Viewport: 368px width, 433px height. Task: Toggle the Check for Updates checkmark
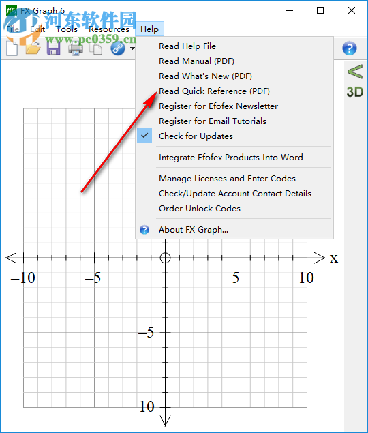pos(144,136)
